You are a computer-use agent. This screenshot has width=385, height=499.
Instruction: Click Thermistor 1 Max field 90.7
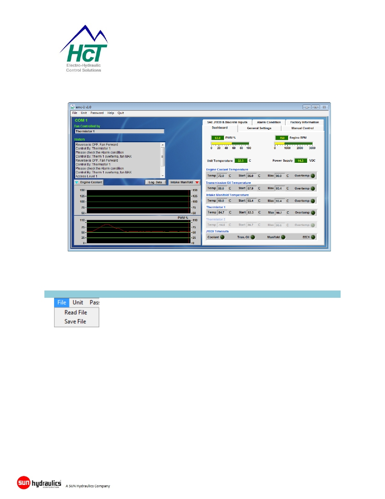280,213
